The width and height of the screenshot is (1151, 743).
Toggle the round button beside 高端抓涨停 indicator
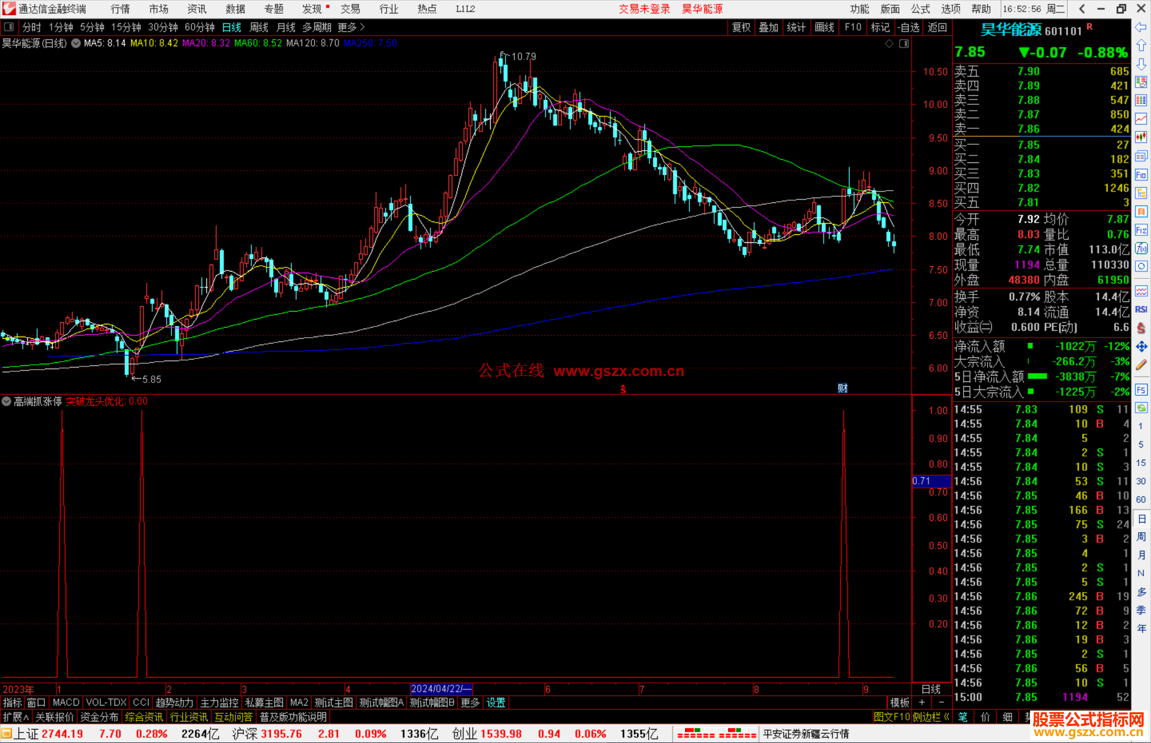point(6,401)
